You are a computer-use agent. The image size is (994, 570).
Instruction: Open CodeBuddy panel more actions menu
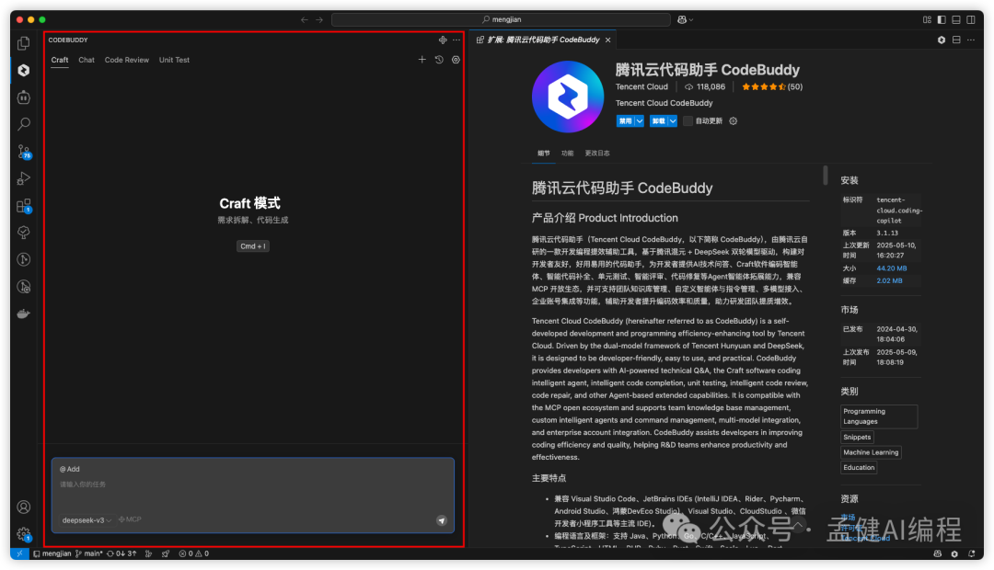[457, 40]
